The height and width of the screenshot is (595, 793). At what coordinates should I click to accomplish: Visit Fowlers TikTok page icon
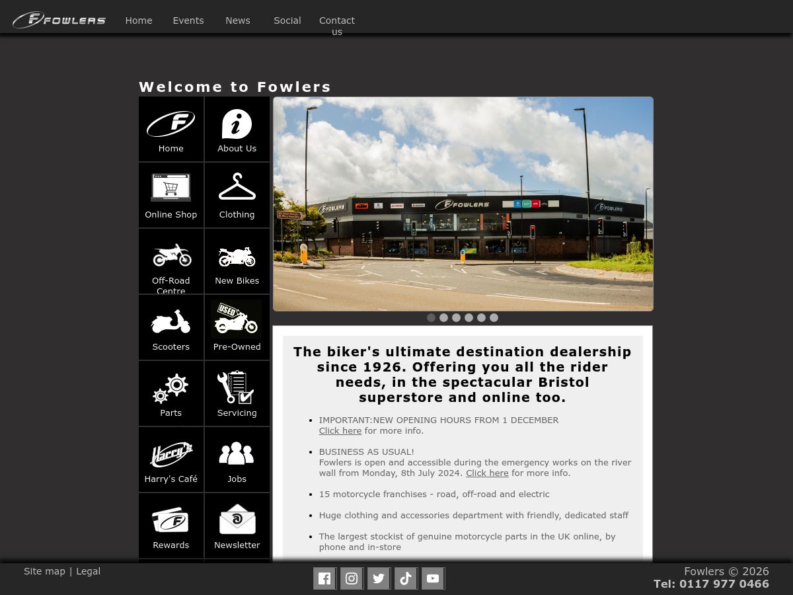tap(406, 578)
